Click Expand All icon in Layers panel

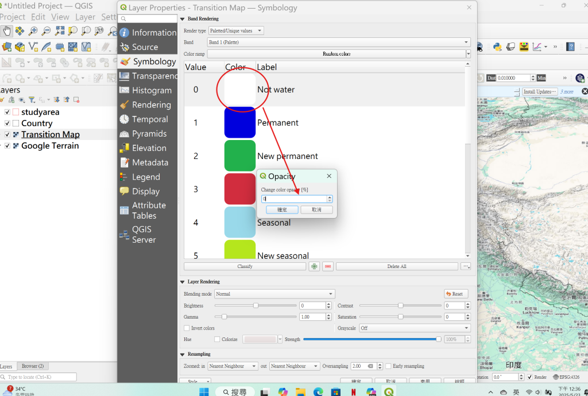(57, 100)
